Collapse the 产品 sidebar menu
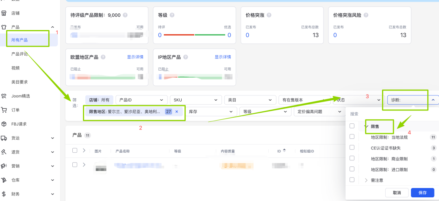439x201 pixels. point(52,27)
